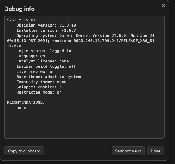This screenshot has height=164, width=175.
Task: Click the Restricted mode: on line
Action: pos(39,92)
